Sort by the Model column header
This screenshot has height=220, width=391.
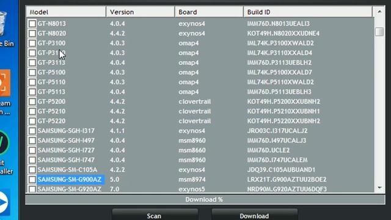pos(66,12)
